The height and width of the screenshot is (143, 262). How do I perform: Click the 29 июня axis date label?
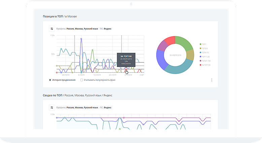[x=66, y=75]
